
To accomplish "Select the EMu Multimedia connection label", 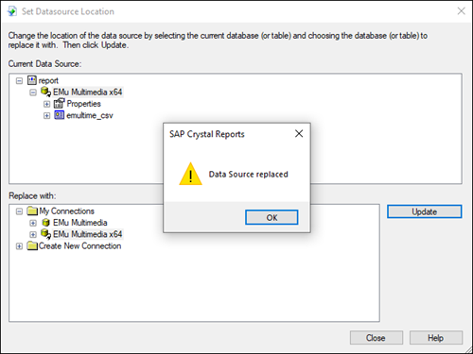I will [x=80, y=223].
